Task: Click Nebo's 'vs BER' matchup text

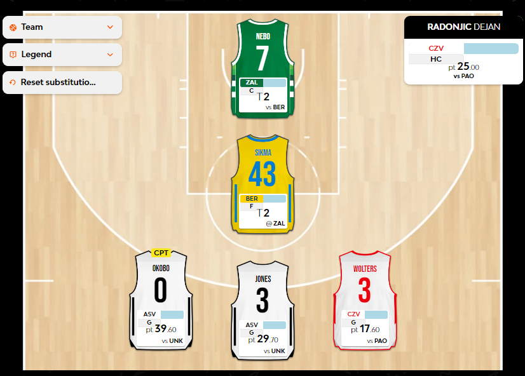Action: [x=275, y=107]
